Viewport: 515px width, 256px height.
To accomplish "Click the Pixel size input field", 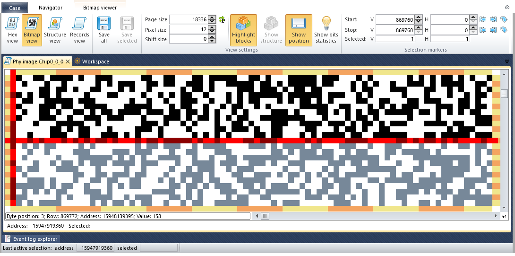I will tap(189, 30).
